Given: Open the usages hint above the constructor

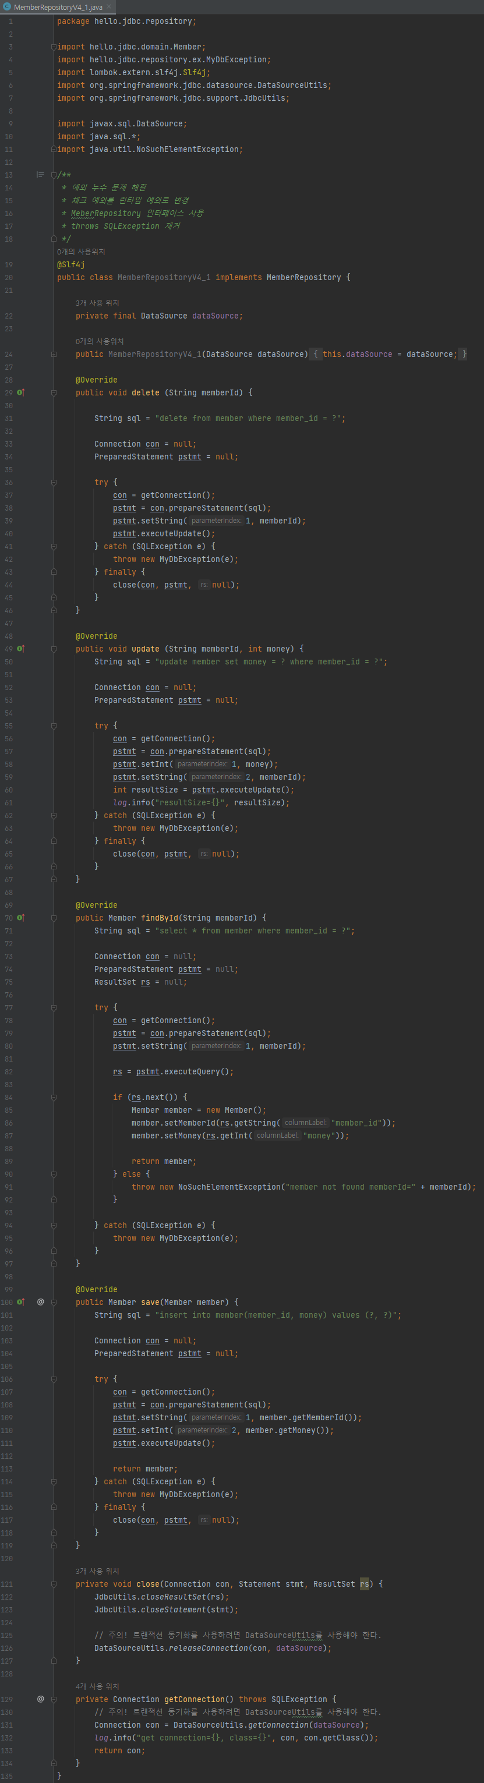Looking at the screenshot, I should click(100, 341).
